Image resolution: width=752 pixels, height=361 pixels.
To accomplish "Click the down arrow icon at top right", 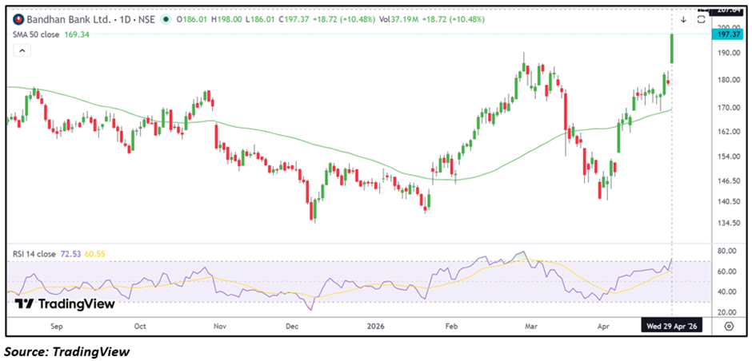I will 684,18.
